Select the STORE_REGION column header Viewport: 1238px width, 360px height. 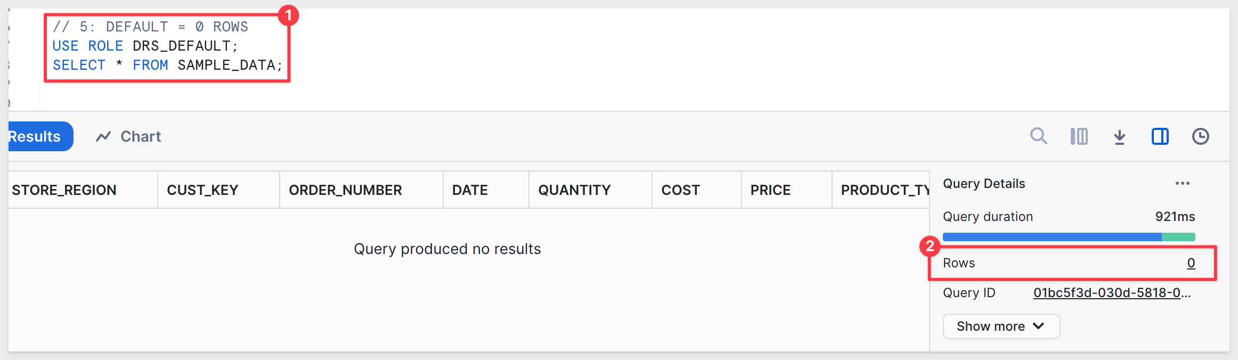(x=83, y=190)
